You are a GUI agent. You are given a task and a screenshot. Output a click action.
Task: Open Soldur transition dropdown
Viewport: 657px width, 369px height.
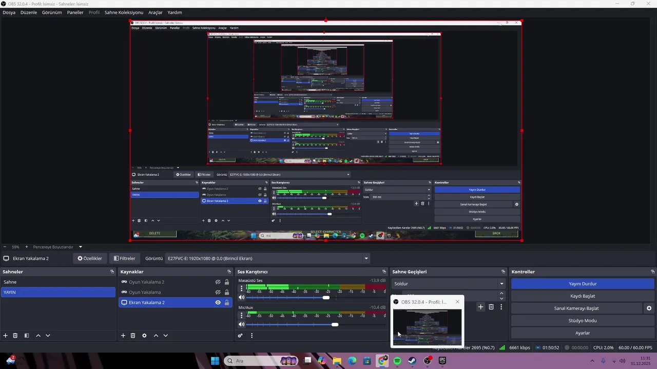[449, 283]
